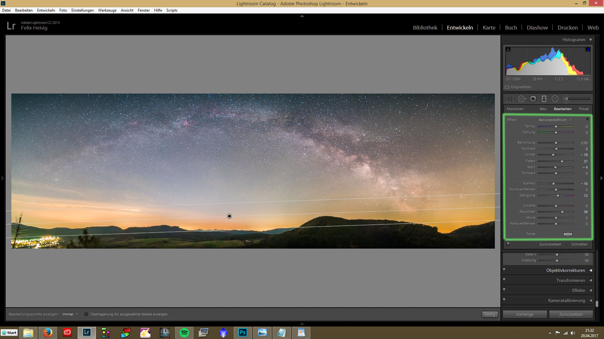Switch to the Diashow module
The image size is (604, 339).
coord(537,28)
